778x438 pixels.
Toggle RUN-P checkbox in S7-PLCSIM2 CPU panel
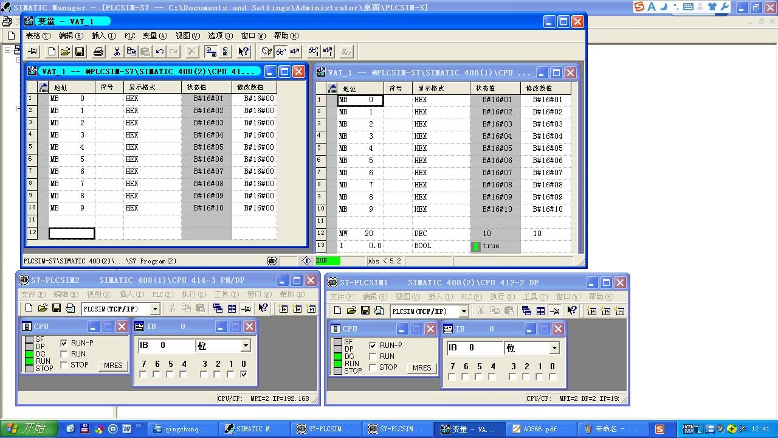pos(64,343)
